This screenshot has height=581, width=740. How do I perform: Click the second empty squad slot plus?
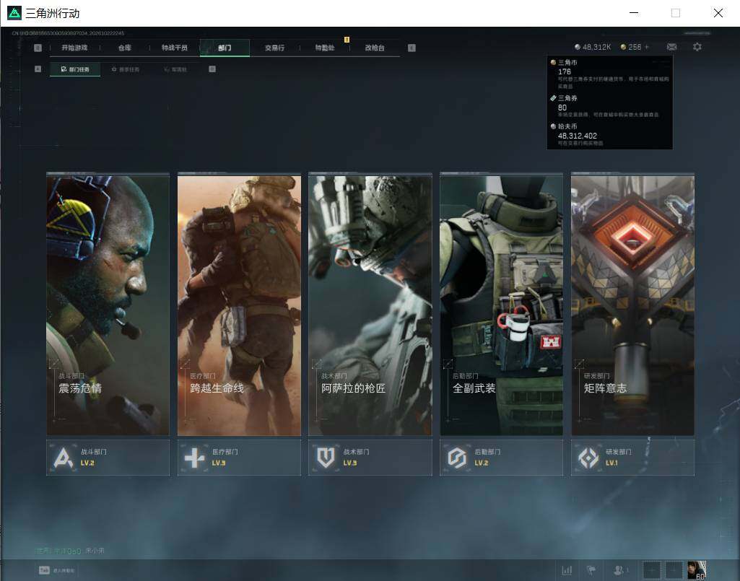674,570
